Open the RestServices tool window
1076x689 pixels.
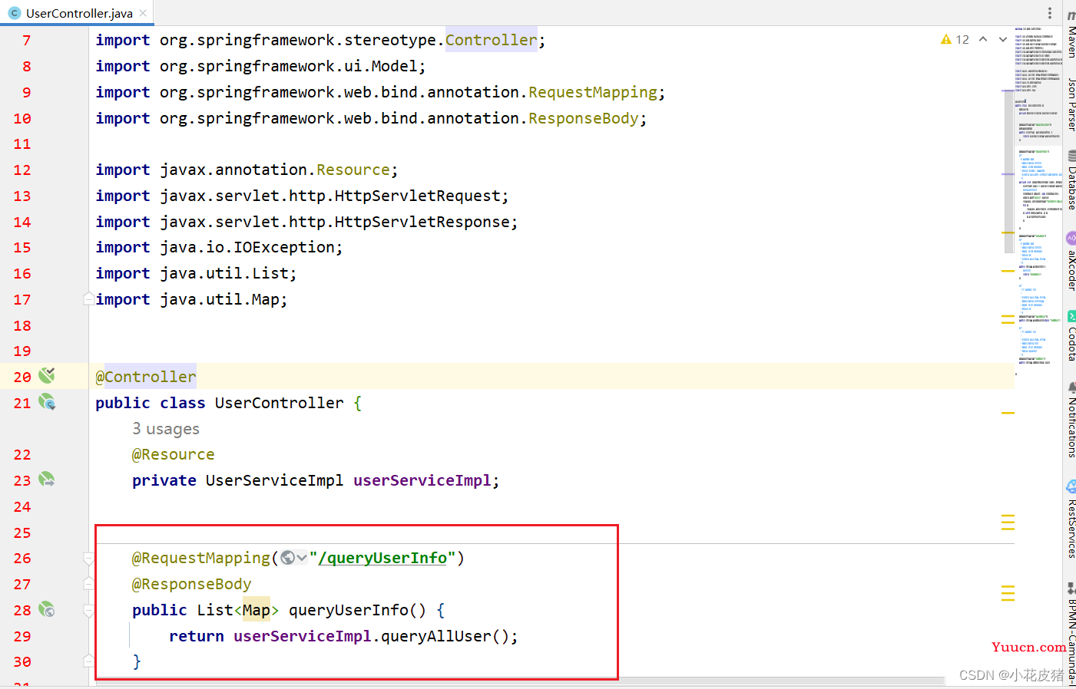[1071, 519]
